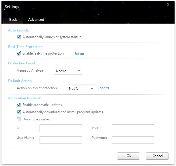Toggle automatic download of program updates
Screen dimensions: 176x166
point(19,112)
